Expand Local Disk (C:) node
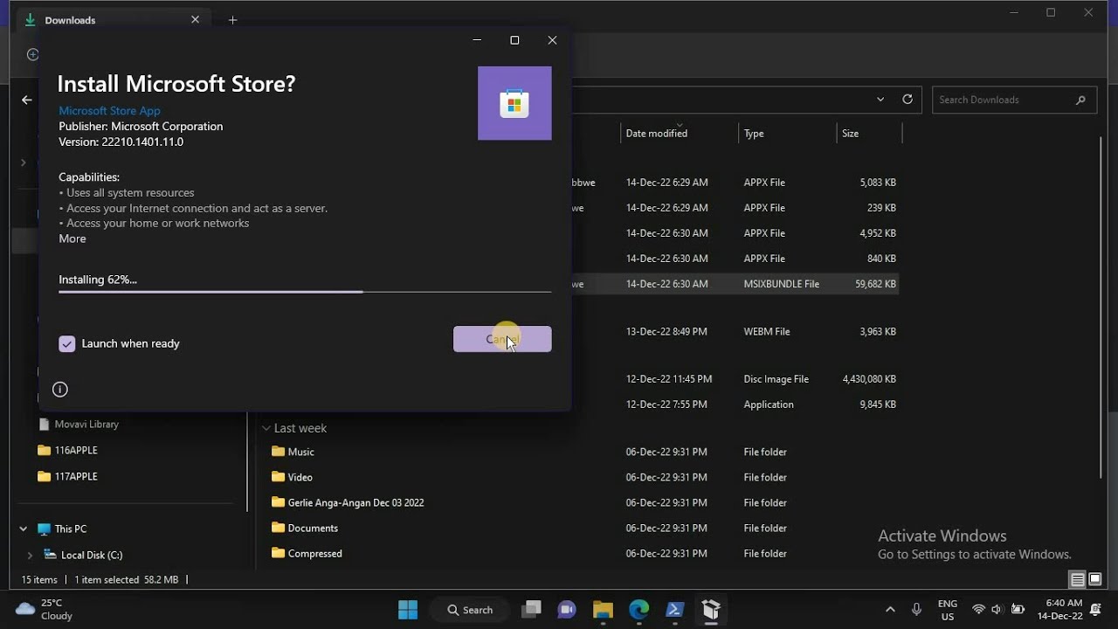The height and width of the screenshot is (629, 1118). [x=30, y=555]
